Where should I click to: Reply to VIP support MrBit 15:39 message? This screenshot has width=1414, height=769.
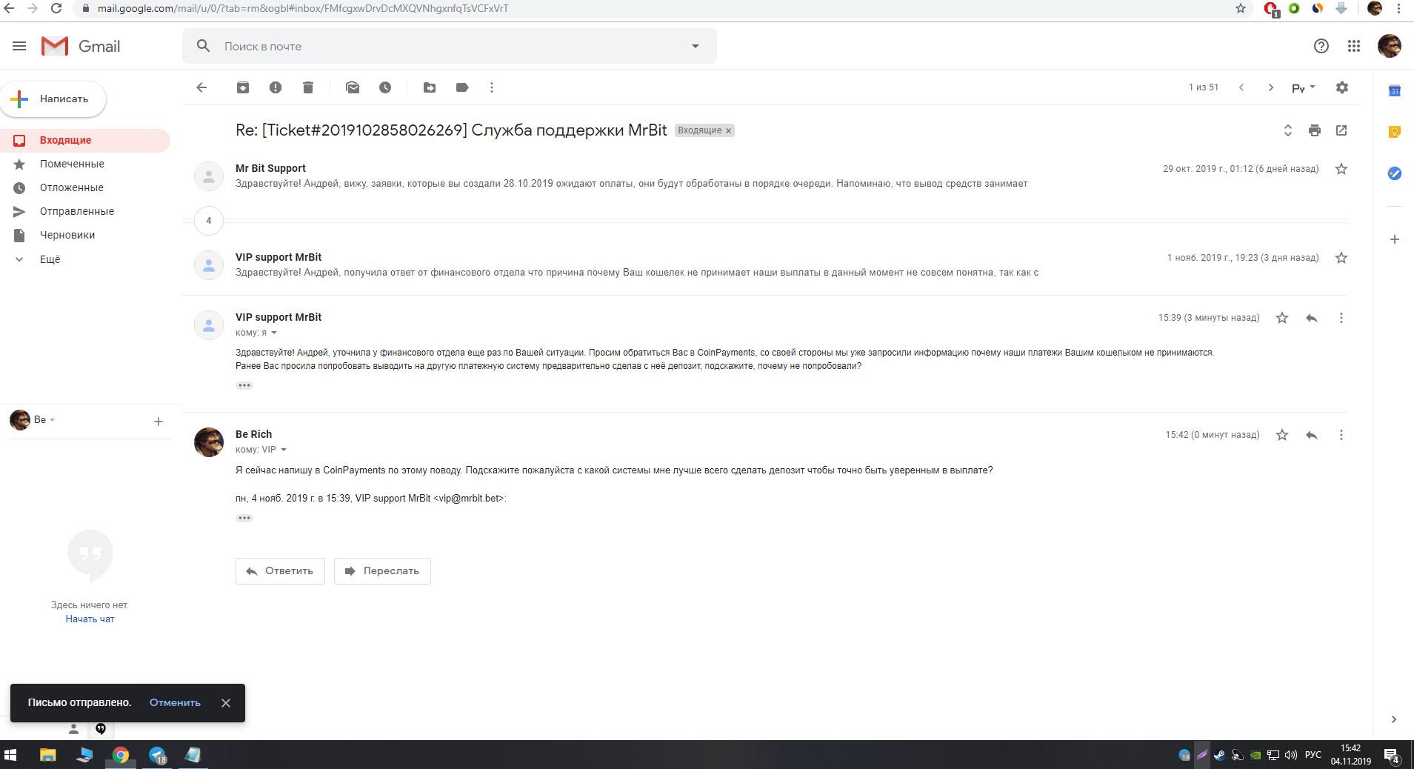pyautogui.click(x=1312, y=318)
